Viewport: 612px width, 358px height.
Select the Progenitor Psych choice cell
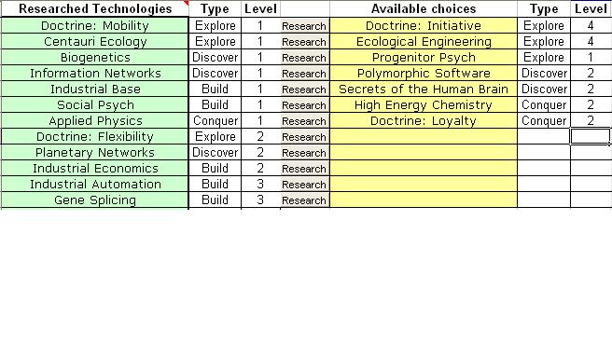pos(424,58)
